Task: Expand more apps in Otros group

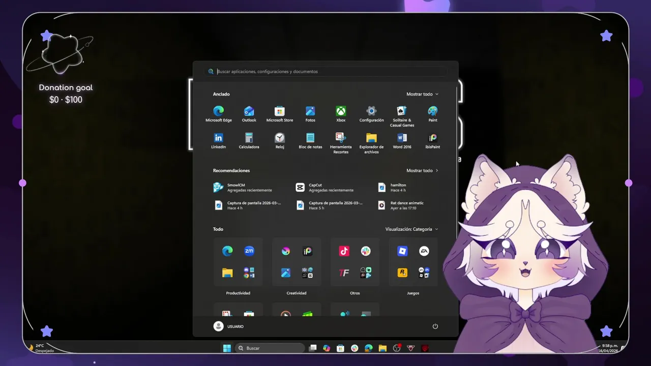Action: pos(366,273)
